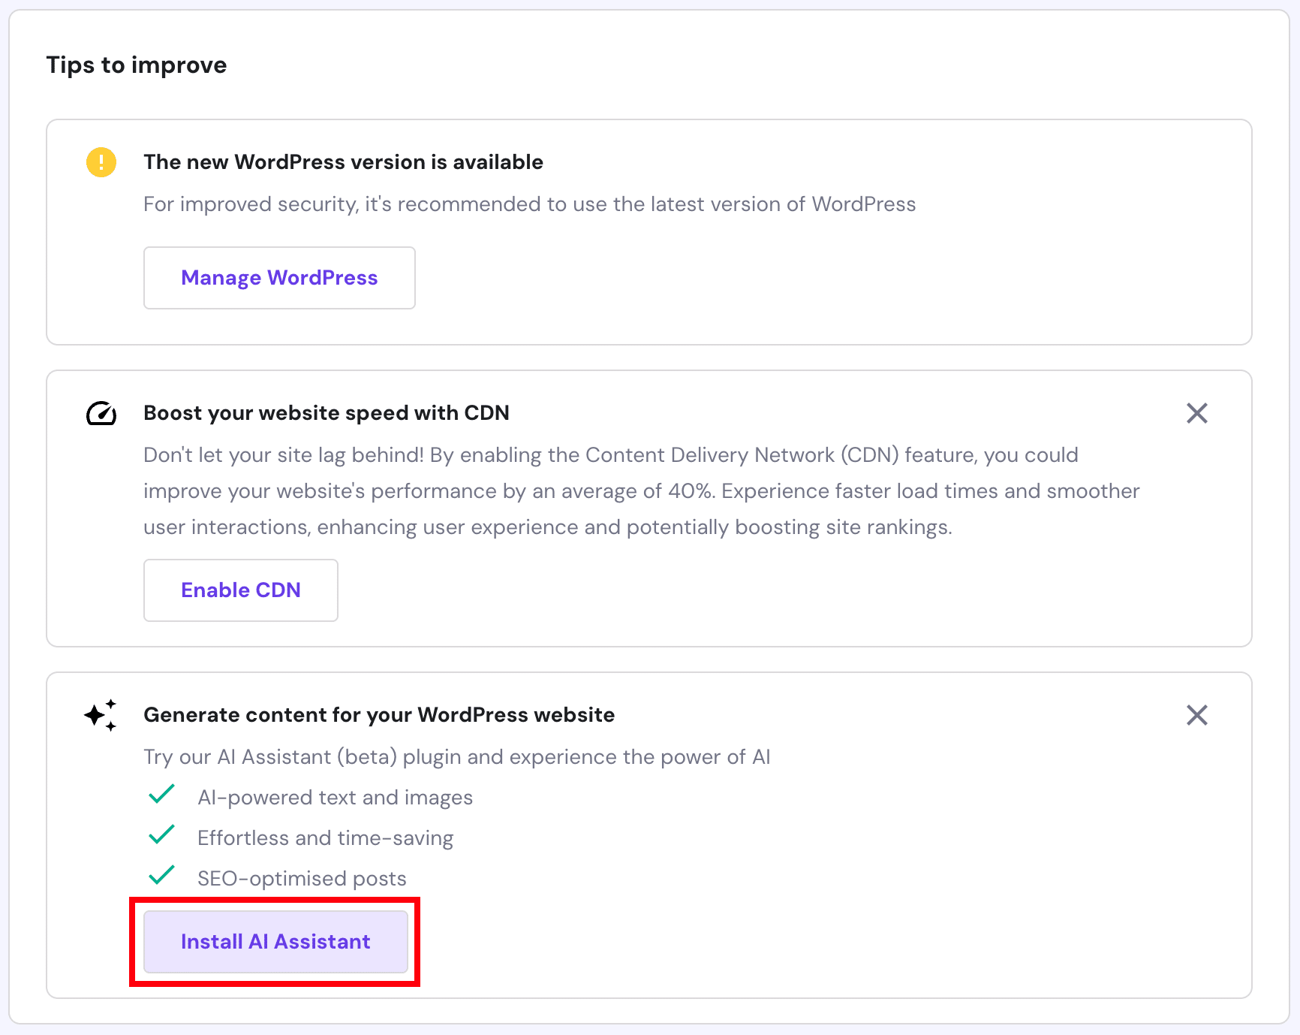The image size is (1300, 1035).
Task: Click the new WordPress version title
Action: (x=342, y=161)
